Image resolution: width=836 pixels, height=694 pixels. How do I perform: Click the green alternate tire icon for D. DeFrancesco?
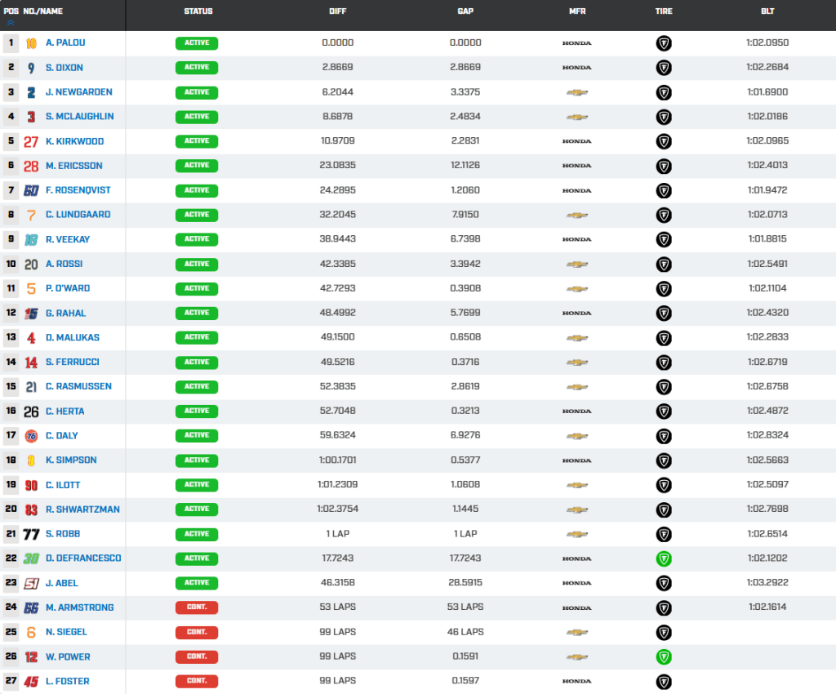pyautogui.click(x=664, y=558)
